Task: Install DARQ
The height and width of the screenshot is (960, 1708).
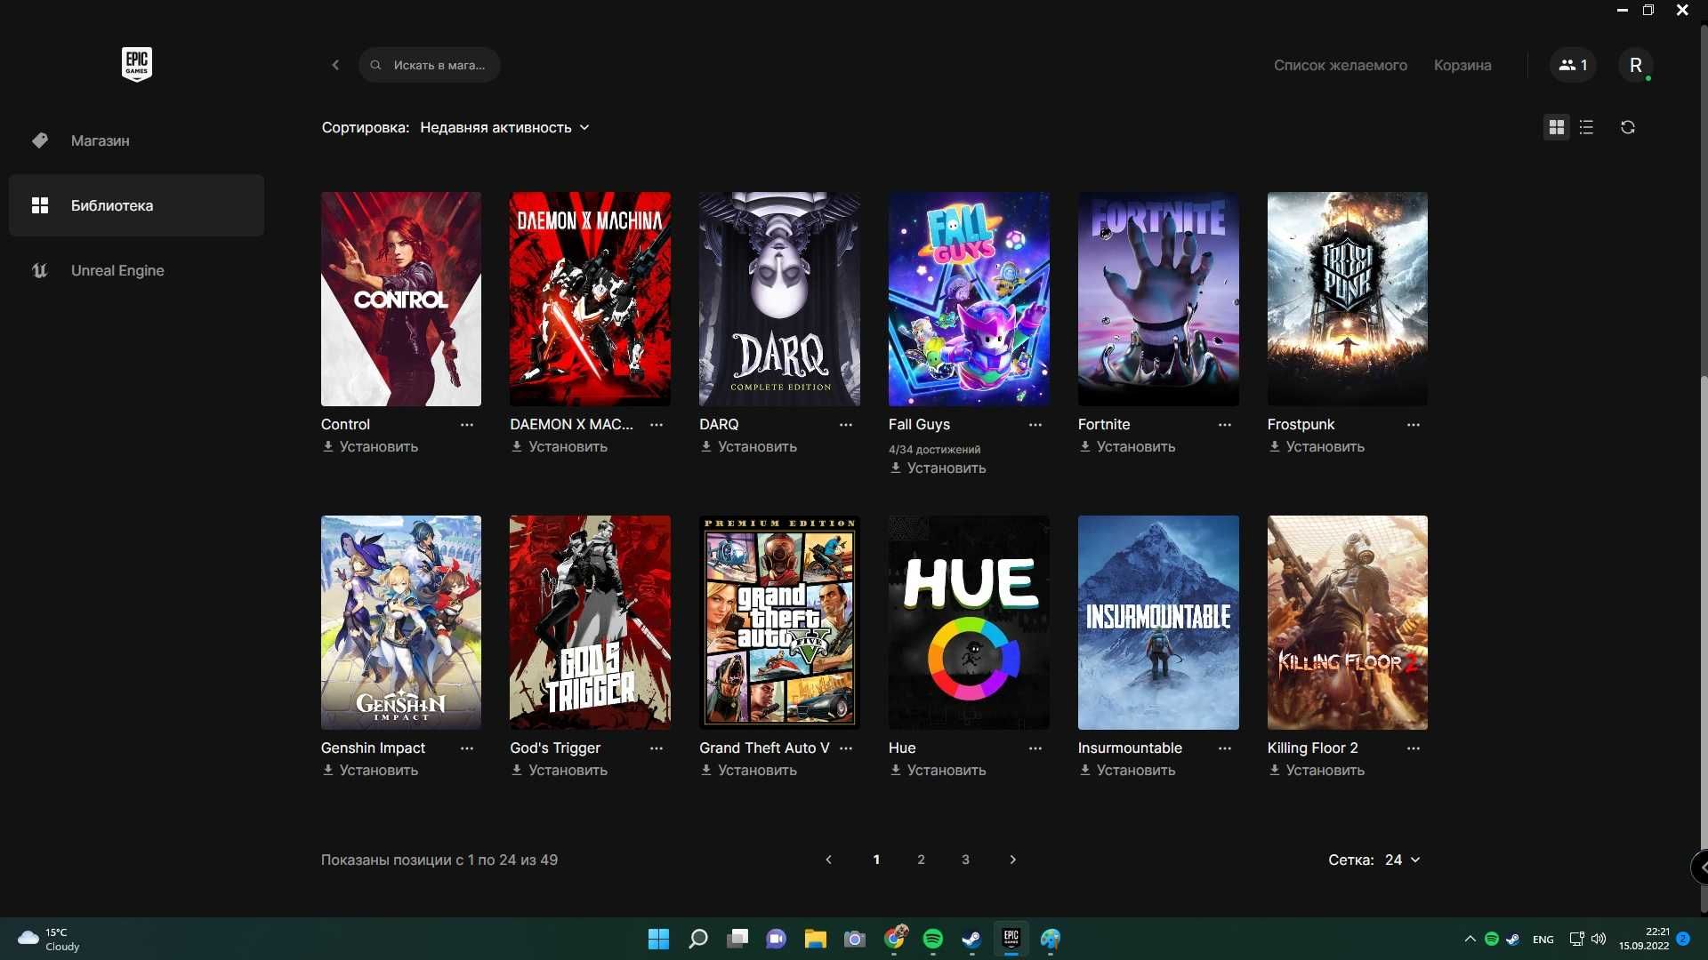Action: point(748,446)
